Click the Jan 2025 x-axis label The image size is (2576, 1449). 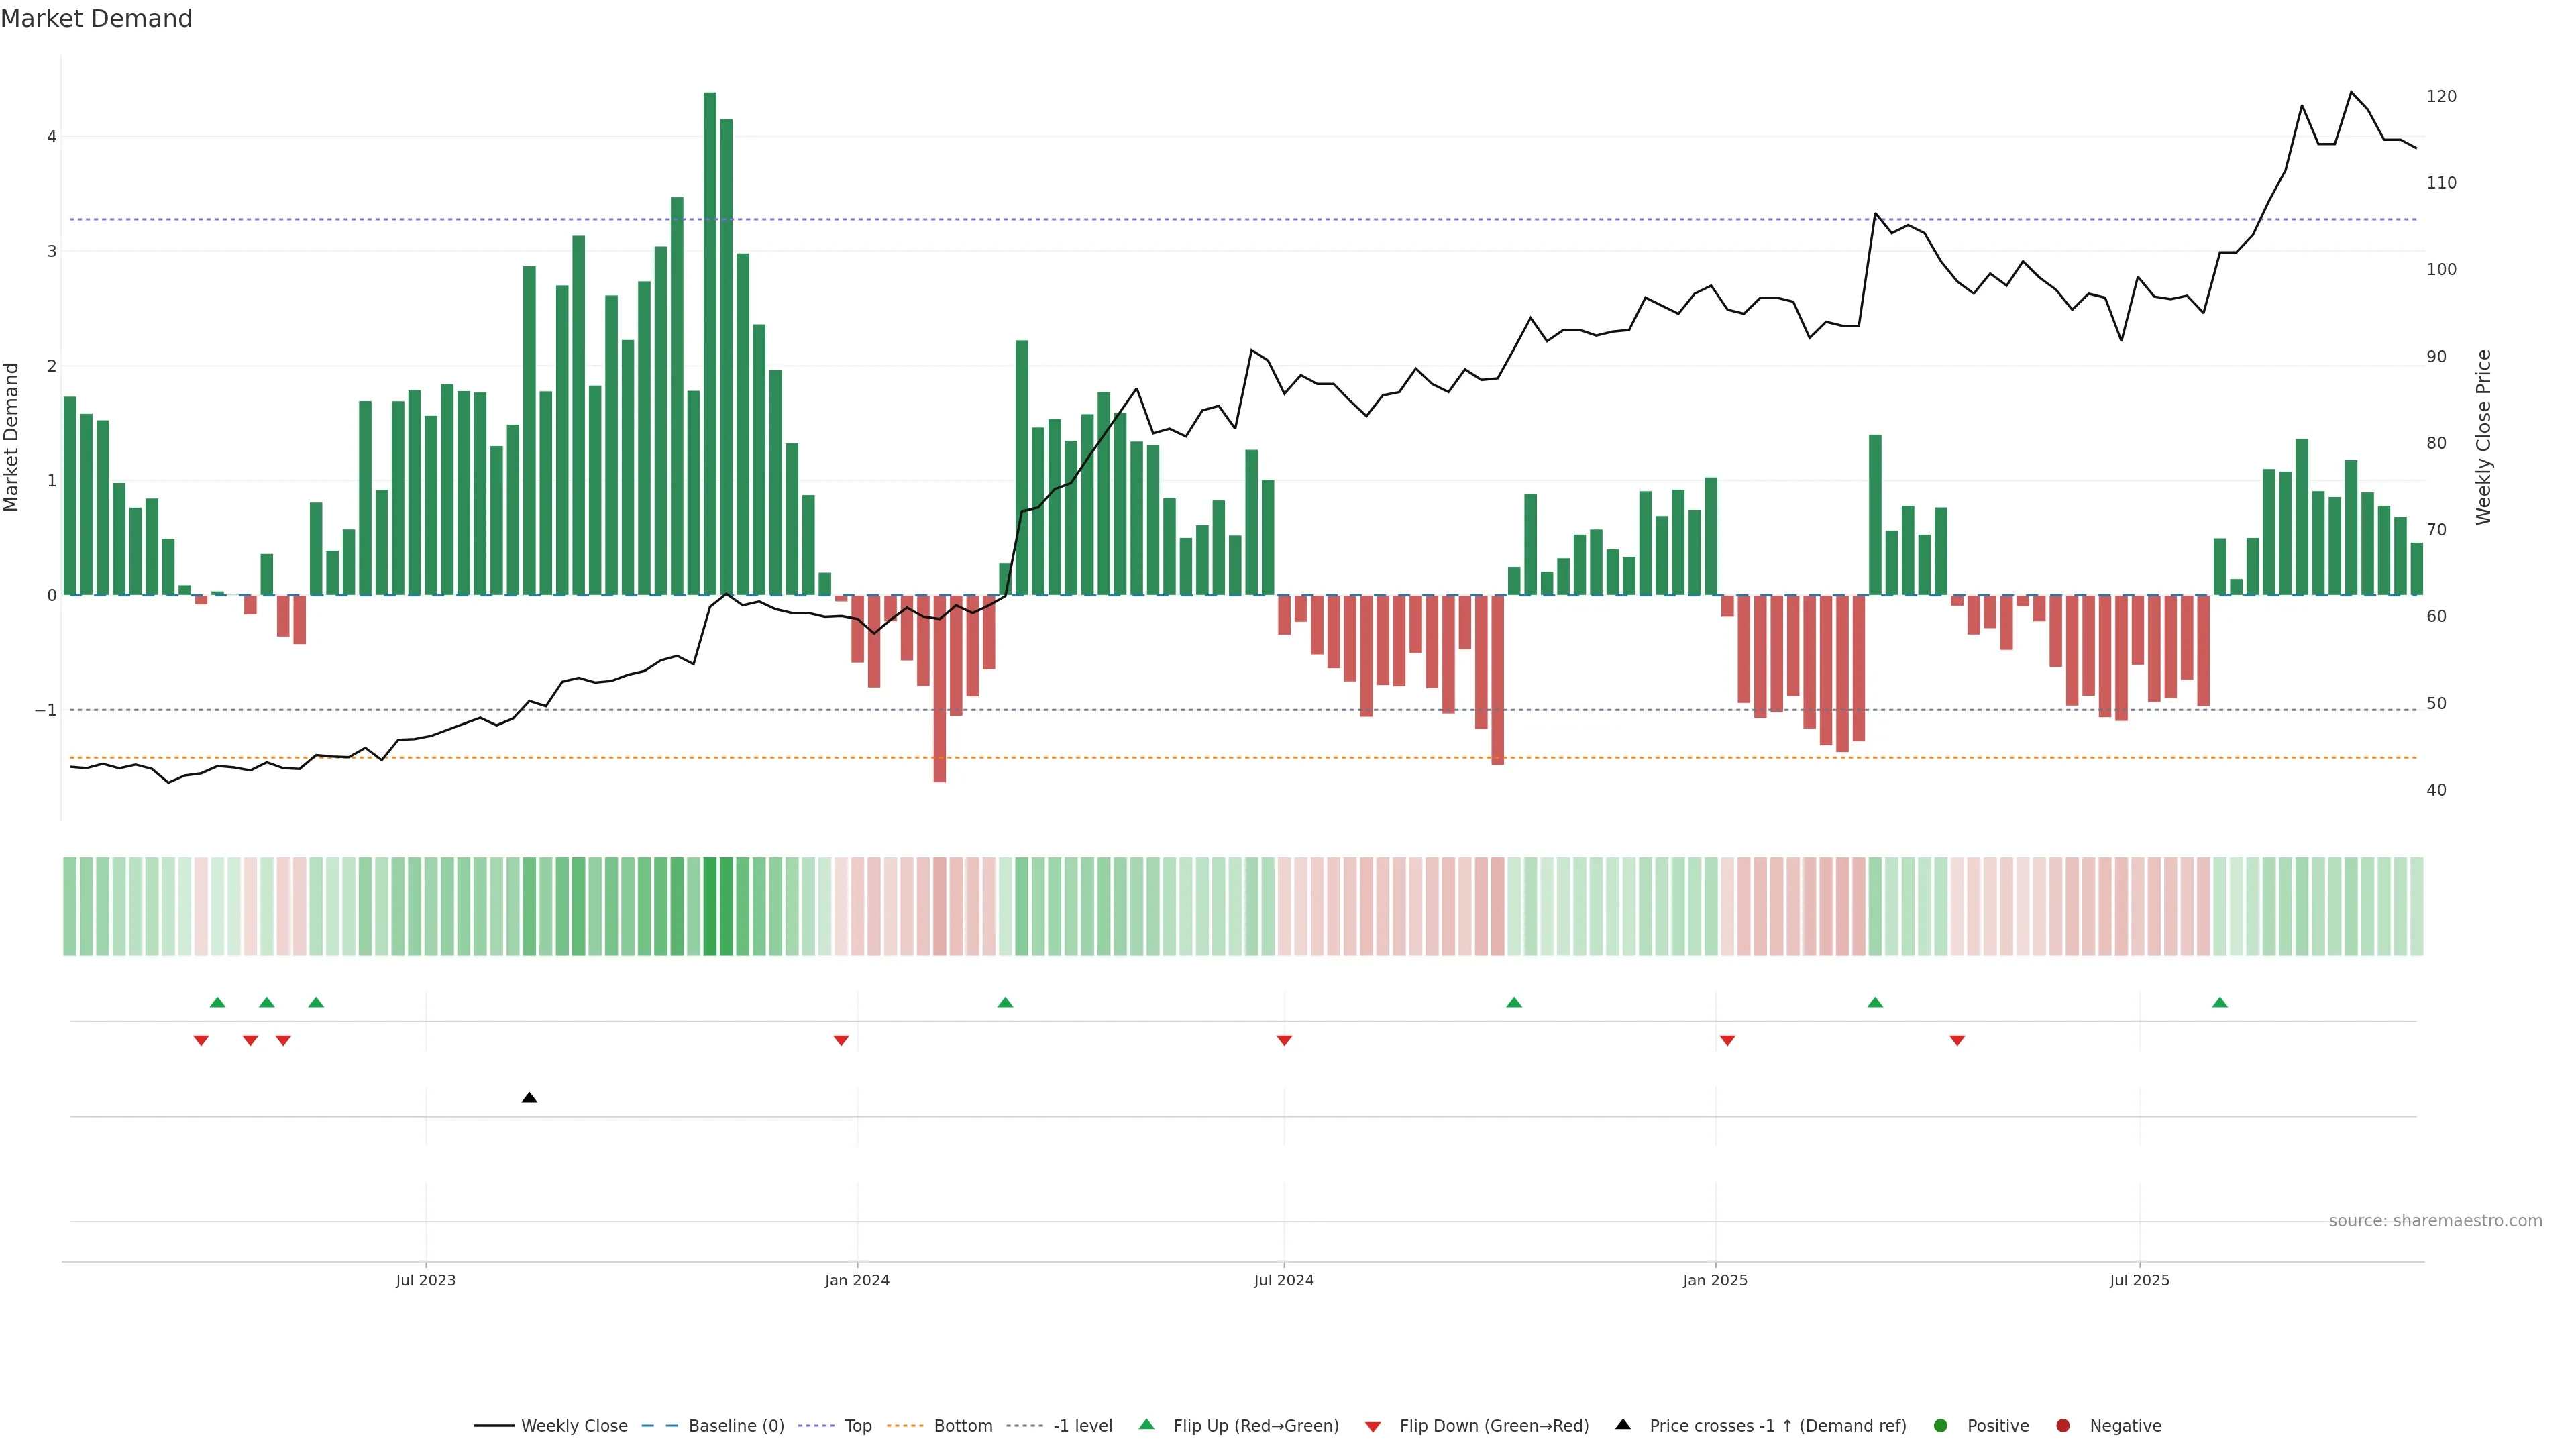coord(1715,1280)
